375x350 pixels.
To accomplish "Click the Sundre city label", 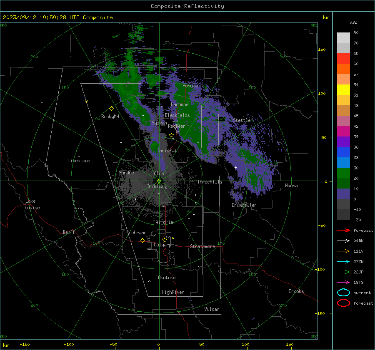I will pos(126,172).
